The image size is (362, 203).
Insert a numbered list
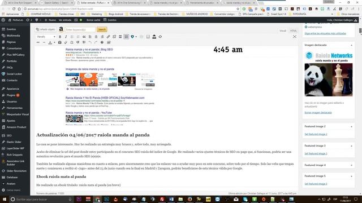point(78,37)
